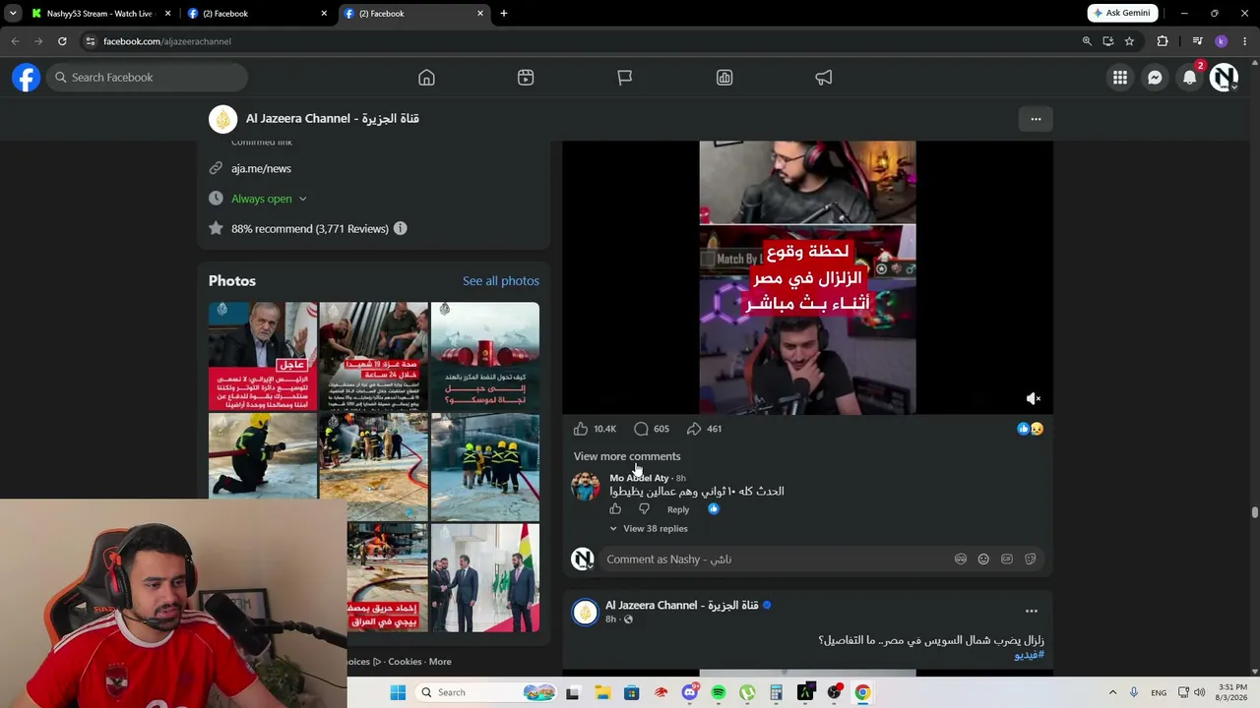Dislike Mo Abdel Aty's comment

pos(644,509)
